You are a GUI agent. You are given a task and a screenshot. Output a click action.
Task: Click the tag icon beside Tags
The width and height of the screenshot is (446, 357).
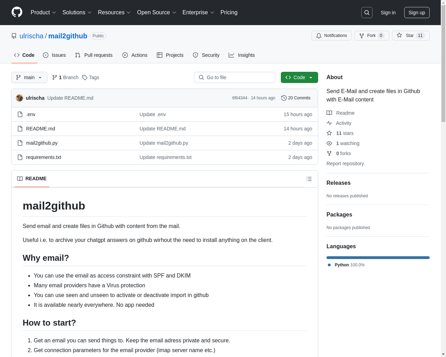point(85,77)
